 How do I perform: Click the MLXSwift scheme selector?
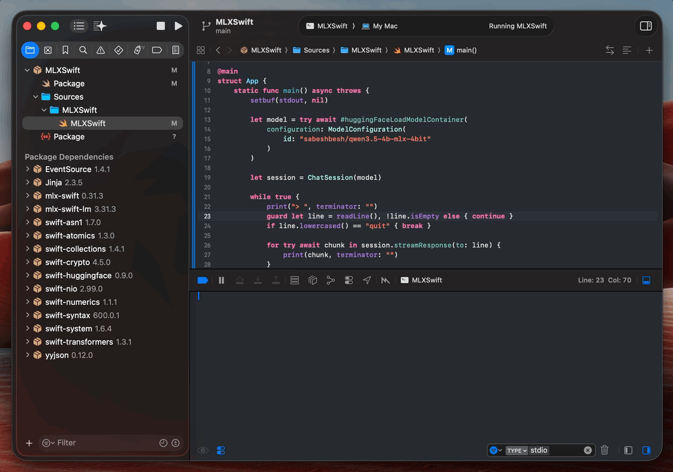(x=327, y=26)
